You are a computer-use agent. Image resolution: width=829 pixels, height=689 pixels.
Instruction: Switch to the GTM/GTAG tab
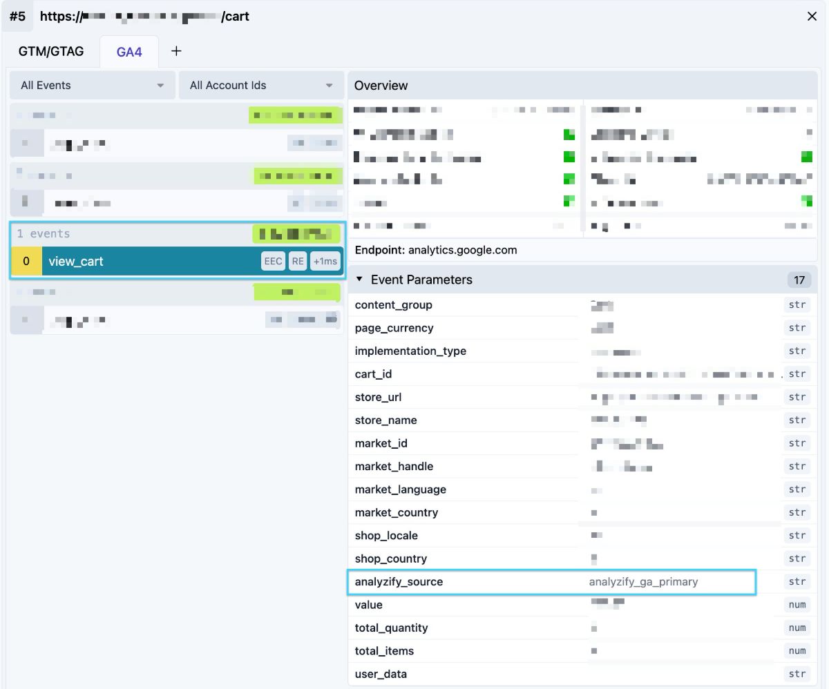tap(51, 52)
